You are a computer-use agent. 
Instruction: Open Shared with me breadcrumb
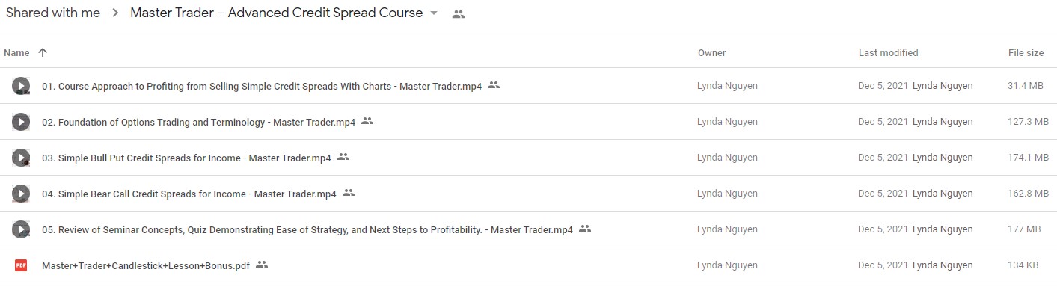pos(52,13)
